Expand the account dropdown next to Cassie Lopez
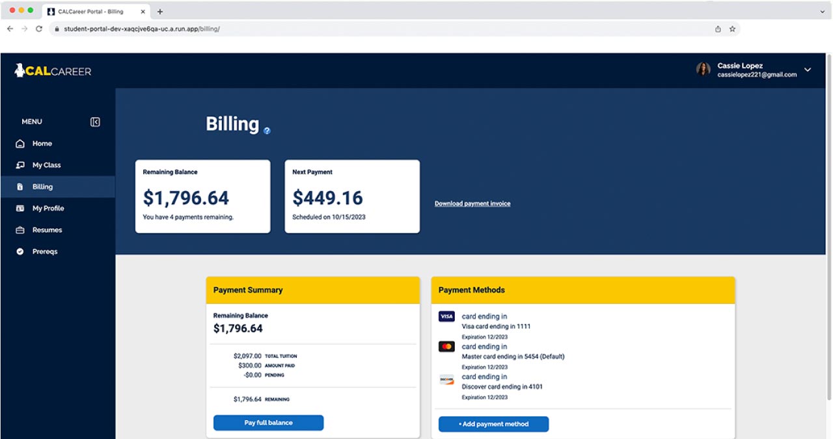Screen dimensions: 833x439 (x=807, y=70)
